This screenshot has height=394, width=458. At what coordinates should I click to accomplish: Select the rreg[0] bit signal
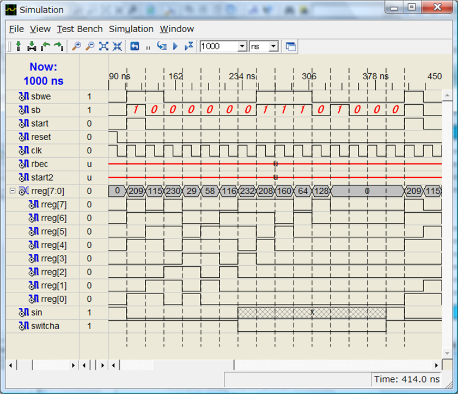[54, 299]
